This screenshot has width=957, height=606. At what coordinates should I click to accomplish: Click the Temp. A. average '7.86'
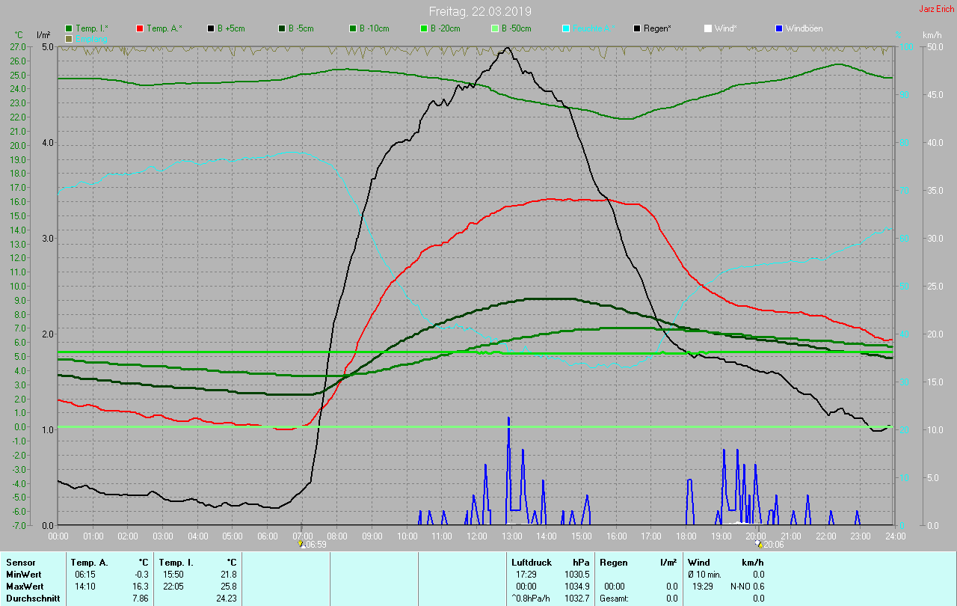[141, 599]
